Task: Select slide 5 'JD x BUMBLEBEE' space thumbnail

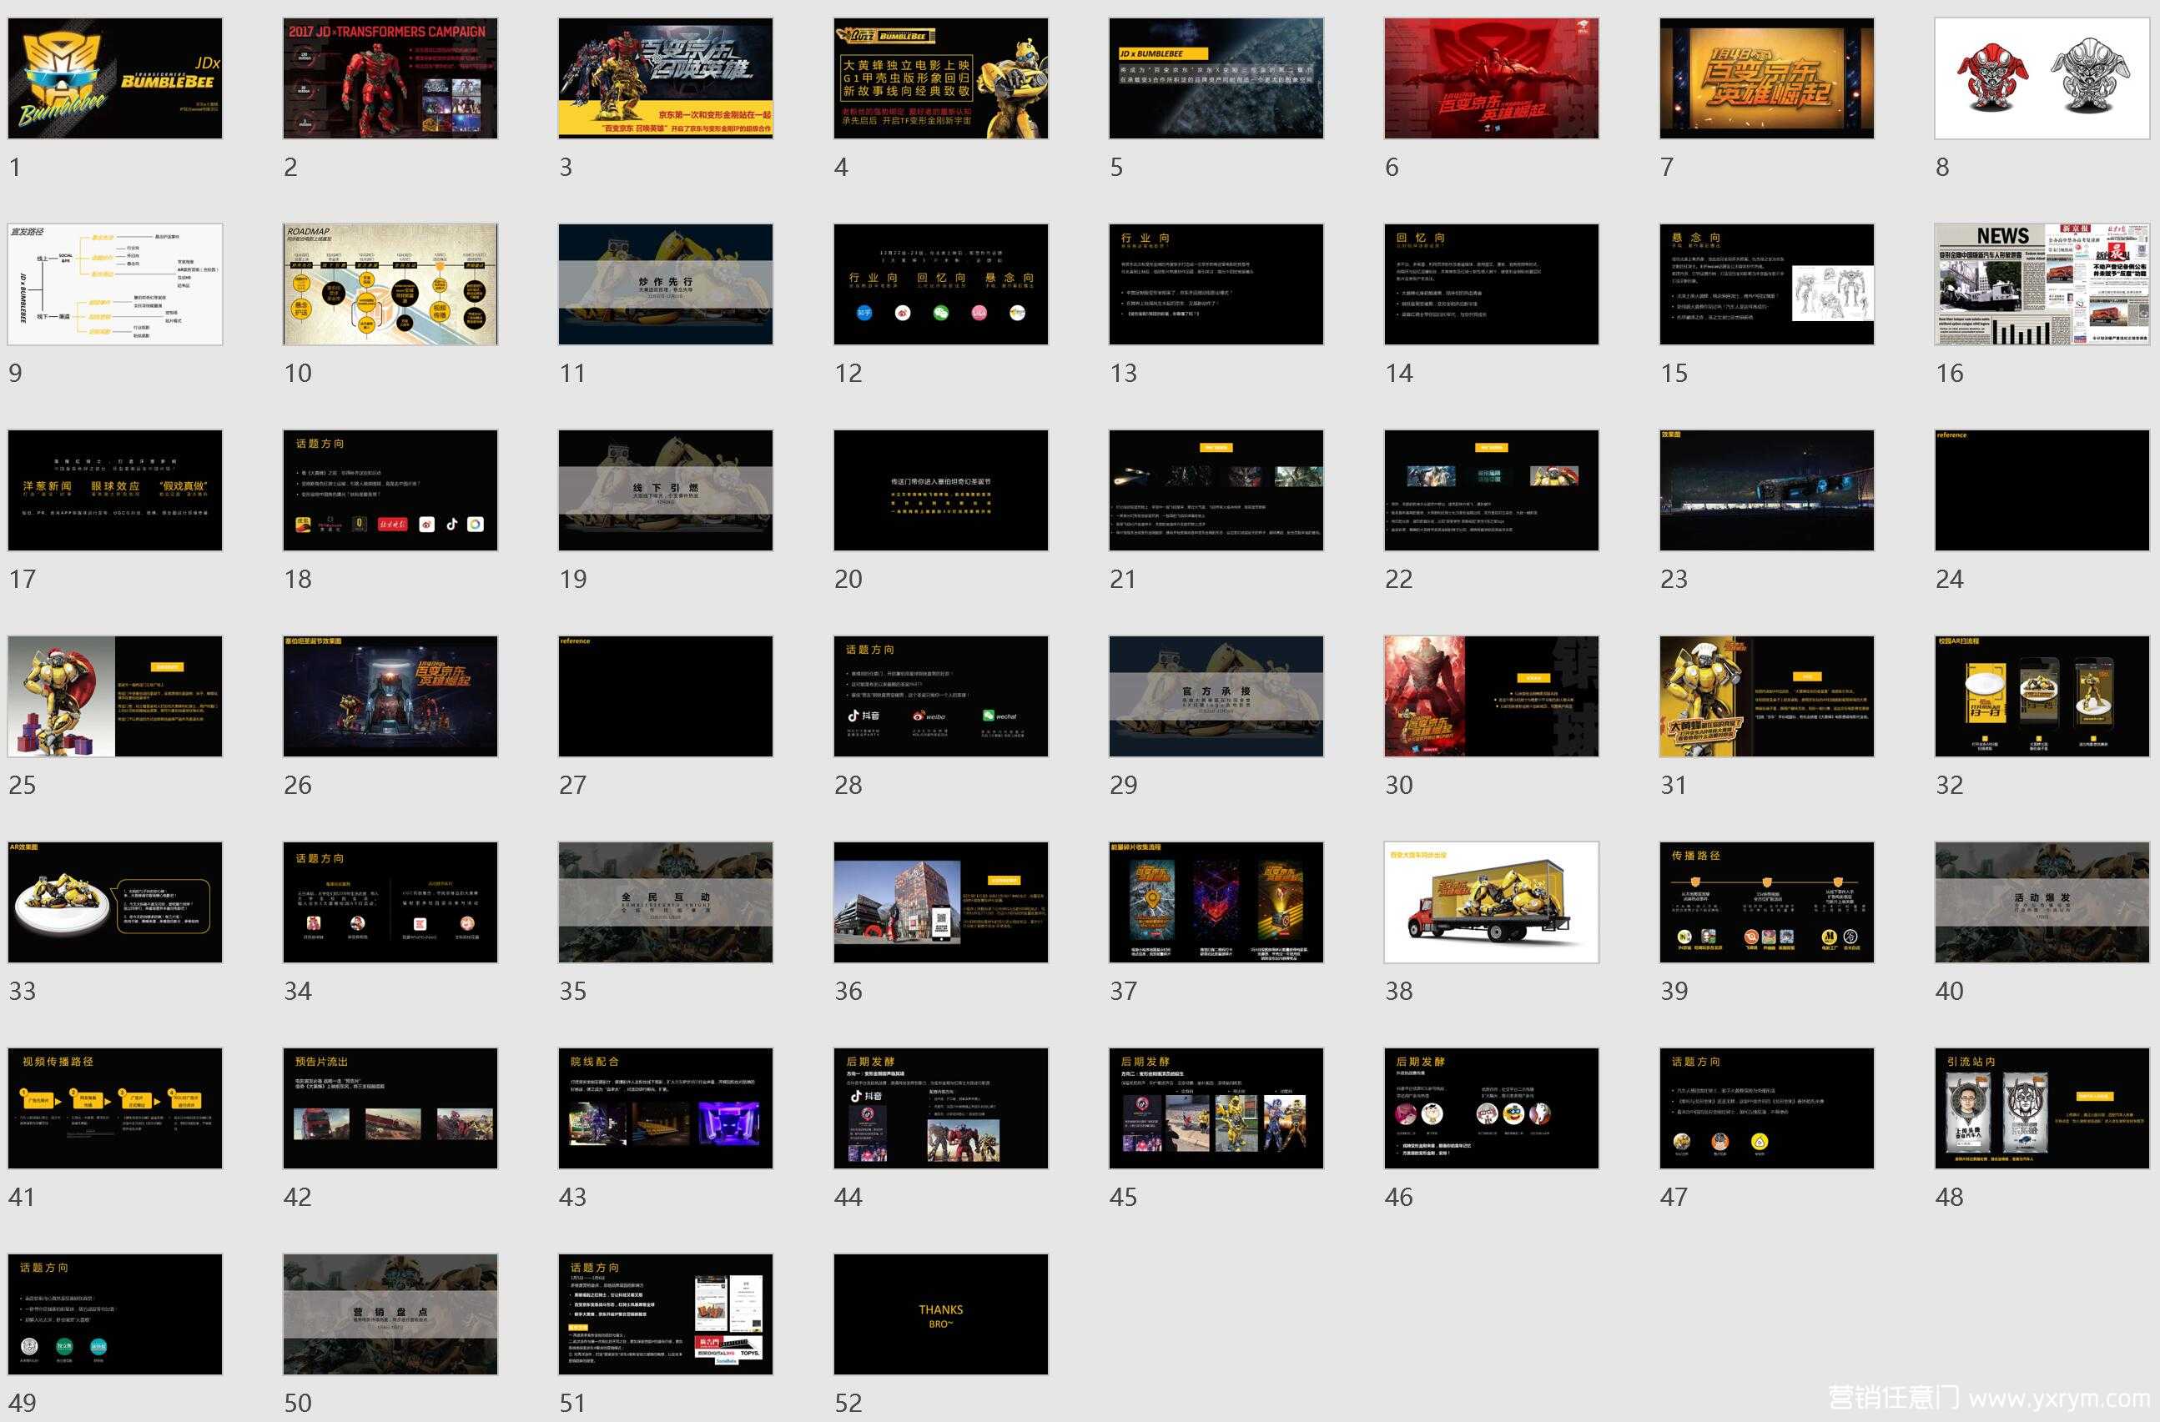Action: (1216, 78)
